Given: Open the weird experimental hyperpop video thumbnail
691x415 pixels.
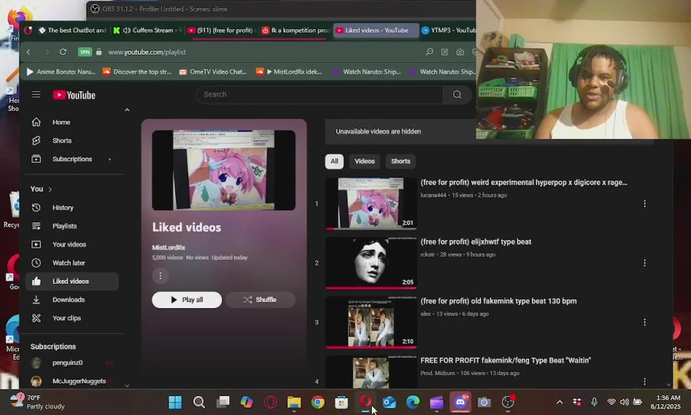Looking at the screenshot, I should click(371, 203).
